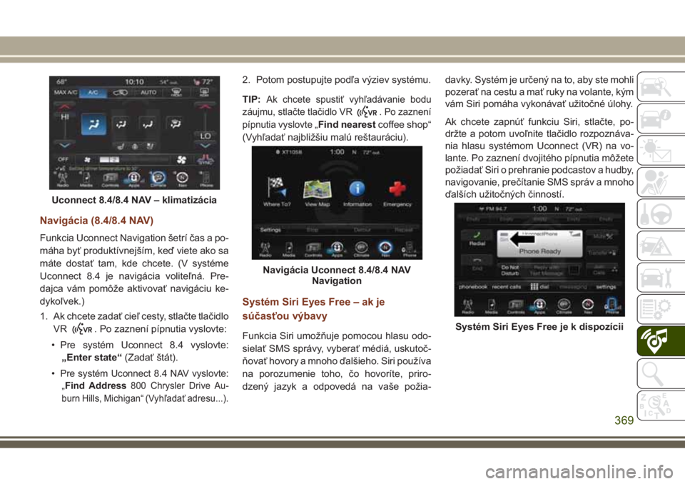Tap Settings in the navigation screen
This screenshot has height=484, width=685.
[270, 230]
